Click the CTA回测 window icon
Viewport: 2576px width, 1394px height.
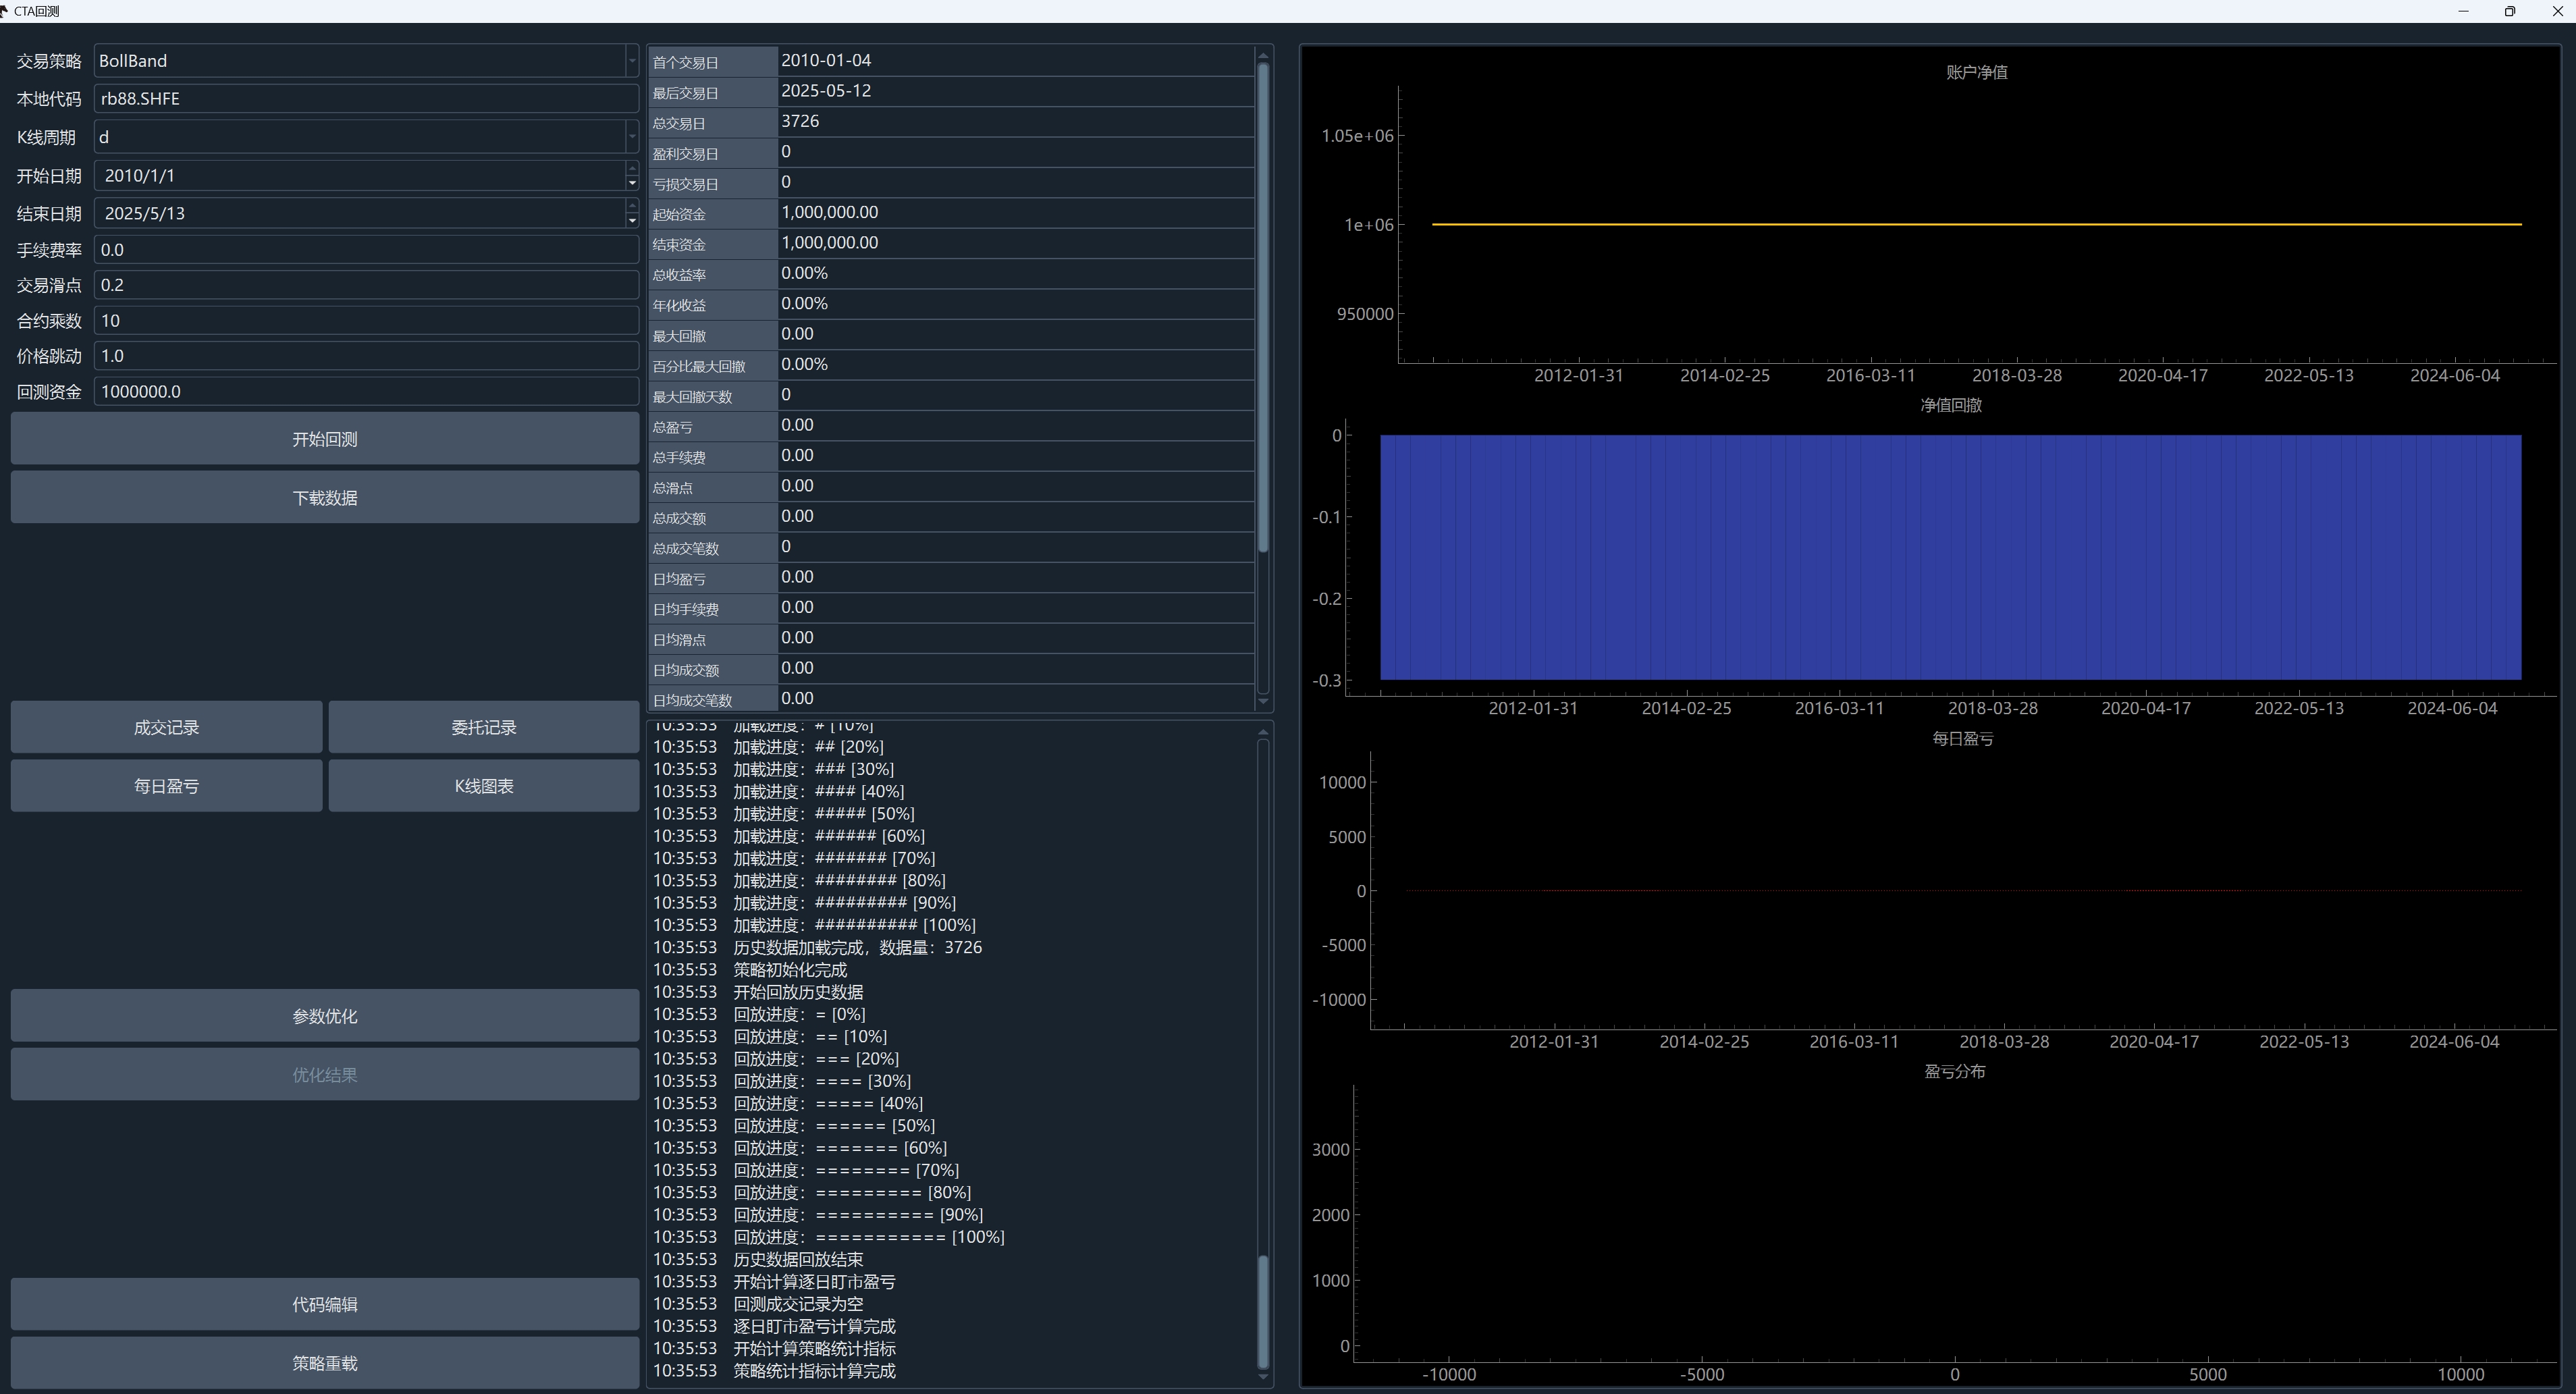[5, 11]
